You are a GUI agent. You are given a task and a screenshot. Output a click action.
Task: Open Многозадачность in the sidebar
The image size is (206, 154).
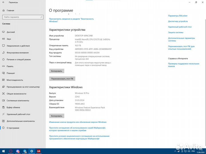tap(15, 80)
